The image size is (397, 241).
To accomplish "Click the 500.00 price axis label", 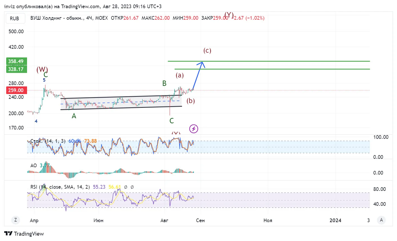I will click(16, 32).
